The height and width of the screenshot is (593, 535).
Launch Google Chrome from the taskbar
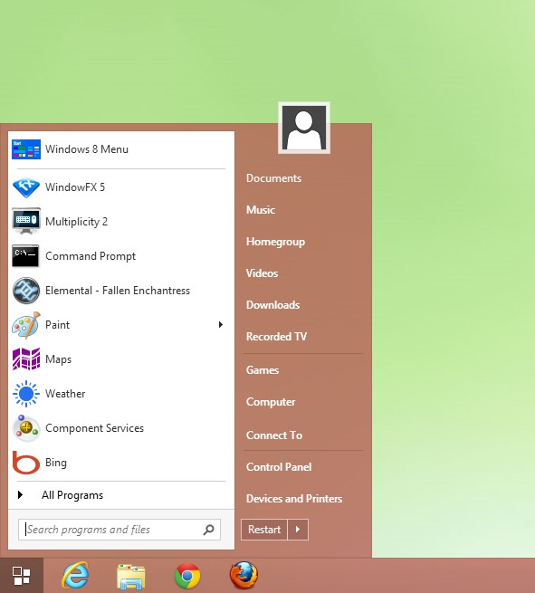(187, 576)
